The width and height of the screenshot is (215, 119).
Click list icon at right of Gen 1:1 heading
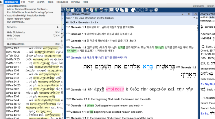click(197, 18)
